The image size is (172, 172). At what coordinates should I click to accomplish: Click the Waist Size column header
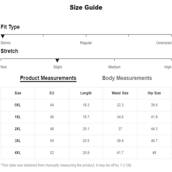(120, 93)
